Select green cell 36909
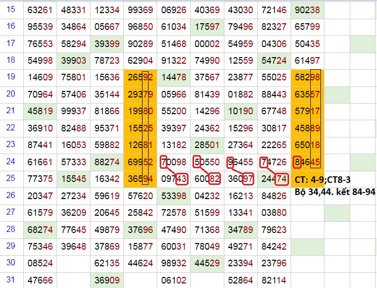Image resolution: width=377 pixels, height=288 pixels. pyautogui.click(x=107, y=279)
